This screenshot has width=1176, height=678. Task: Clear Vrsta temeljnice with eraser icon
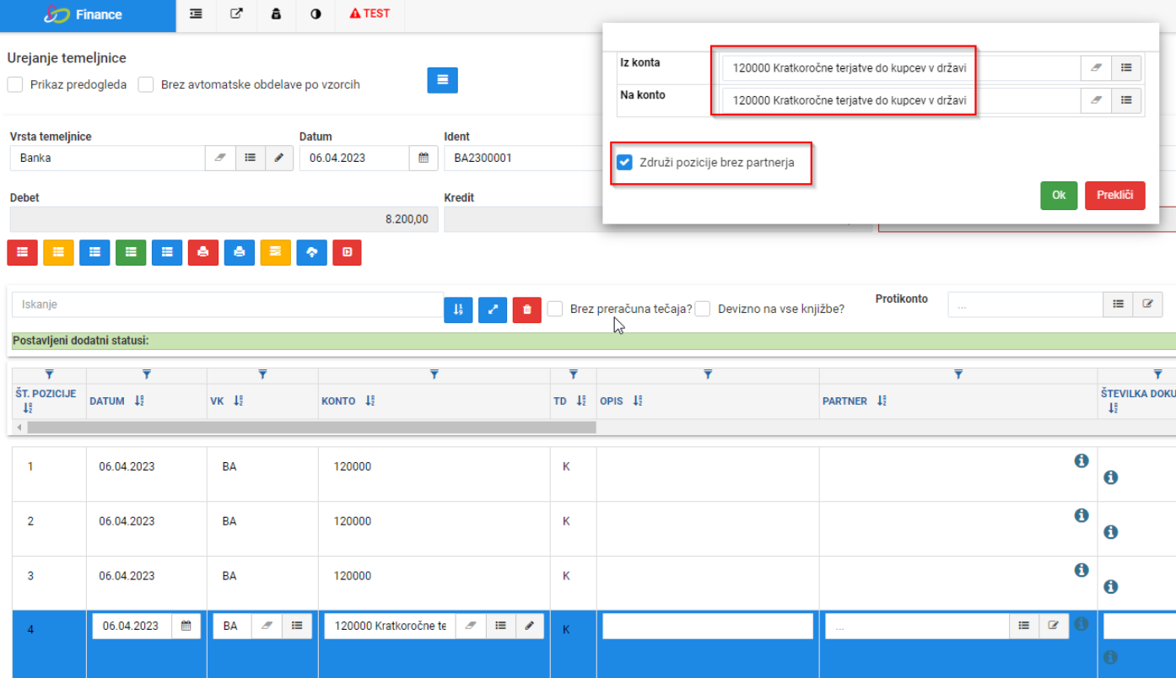[220, 158]
